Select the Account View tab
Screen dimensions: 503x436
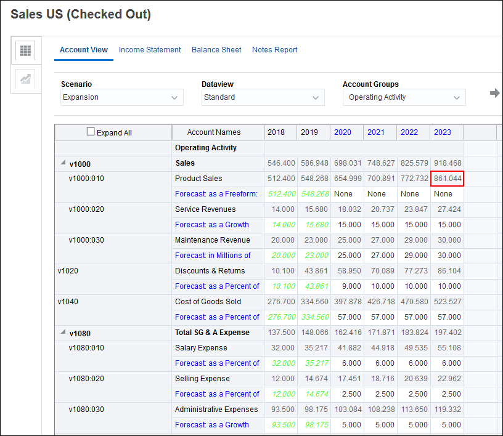[84, 50]
